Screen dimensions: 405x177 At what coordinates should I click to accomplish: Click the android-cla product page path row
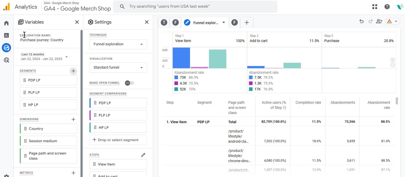[x=278, y=136]
